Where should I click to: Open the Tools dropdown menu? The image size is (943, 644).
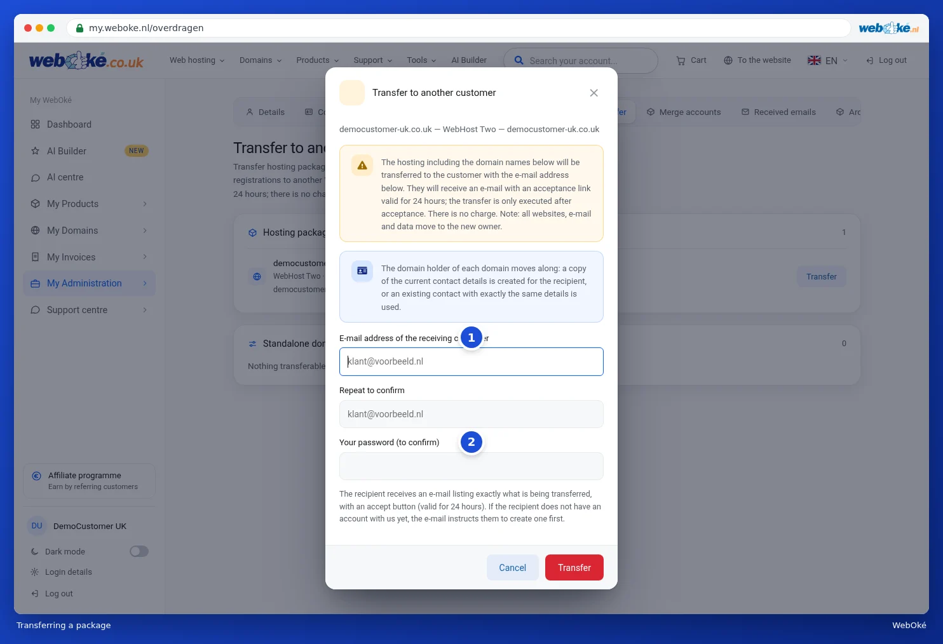pos(422,60)
